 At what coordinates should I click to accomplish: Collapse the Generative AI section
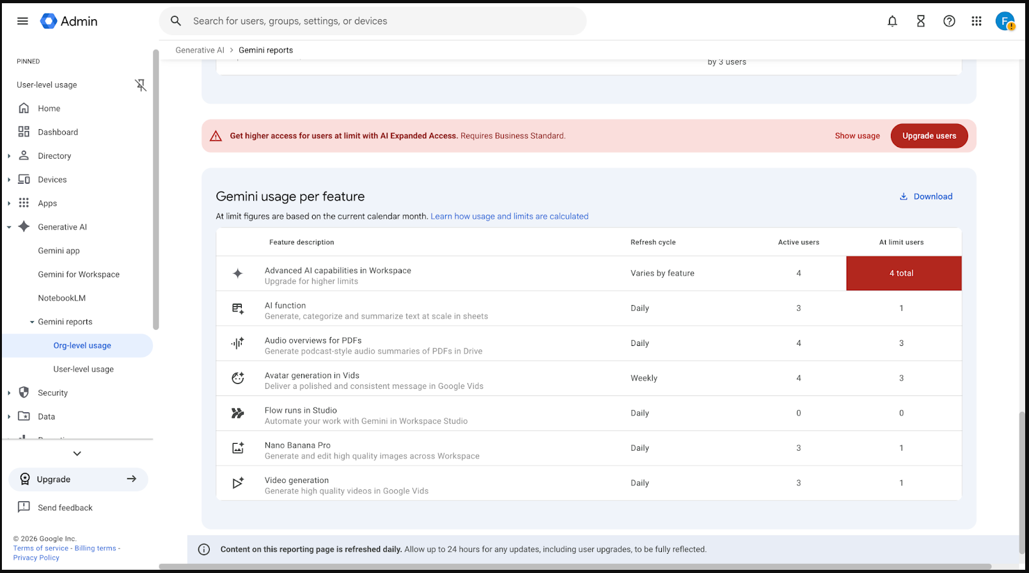[x=9, y=227]
